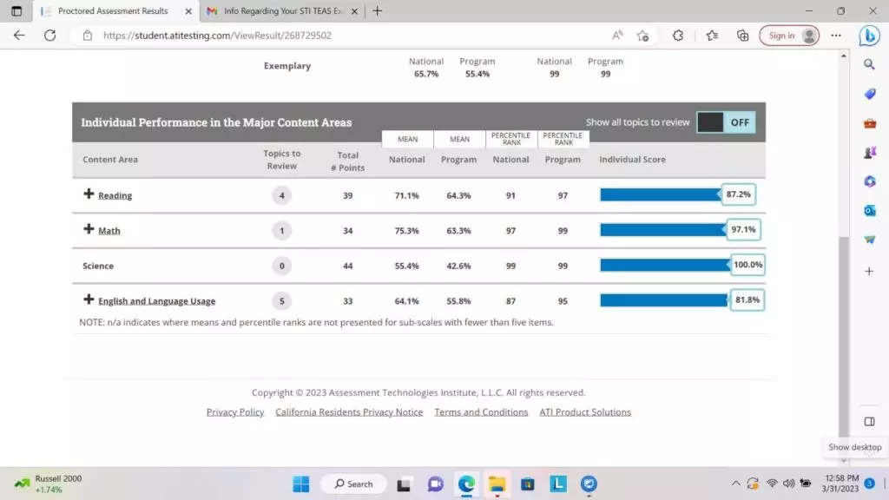Viewport: 889px width, 500px height.
Task: Open sidebar Tools briefcase icon
Action: (869, 123)
